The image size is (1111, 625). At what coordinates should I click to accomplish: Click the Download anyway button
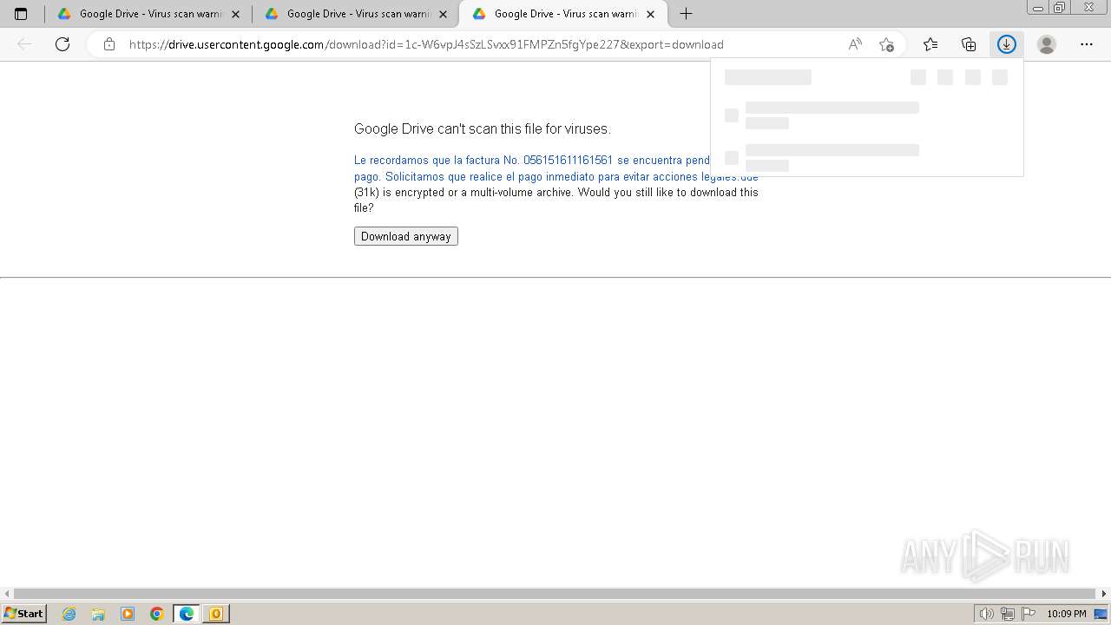[x=405, y=236]
